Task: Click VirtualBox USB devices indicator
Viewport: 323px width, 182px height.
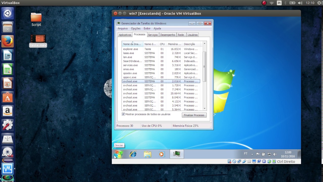Action: click(244, 162)
